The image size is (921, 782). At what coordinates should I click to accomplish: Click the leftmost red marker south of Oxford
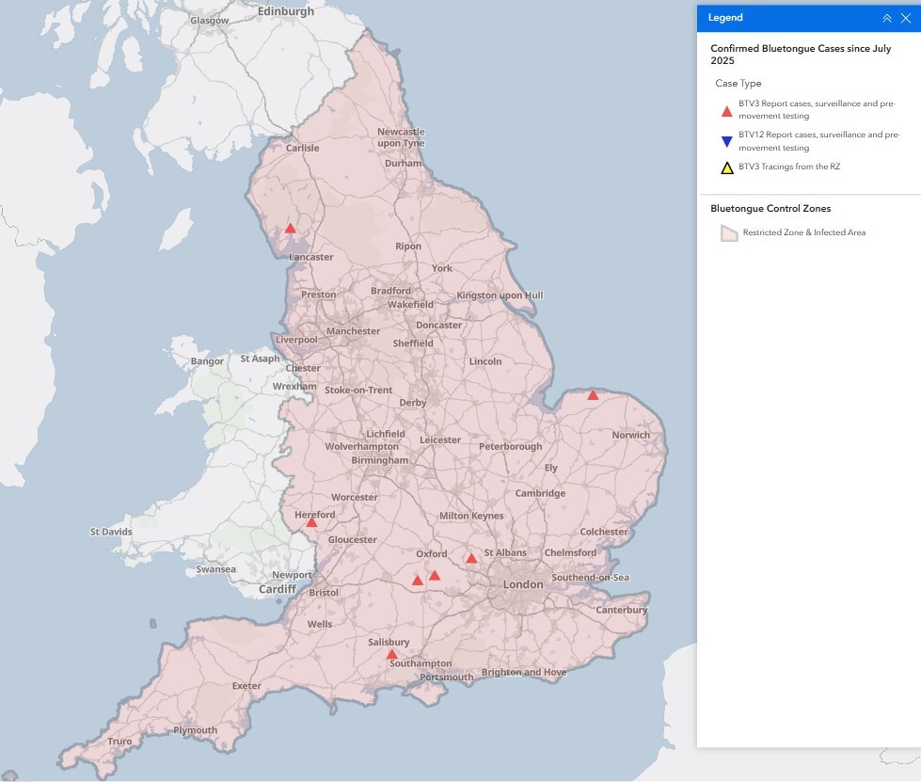pos(418,581)
